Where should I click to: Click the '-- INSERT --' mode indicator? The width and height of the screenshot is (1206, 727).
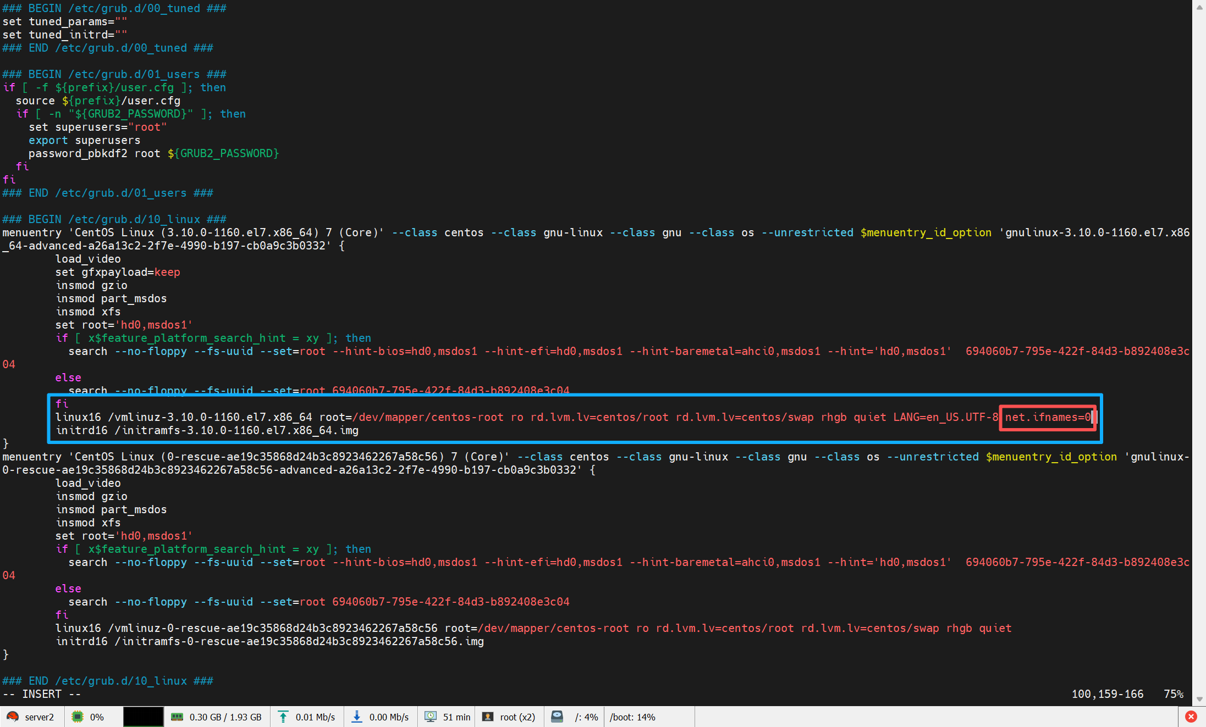tap(42, 694)
